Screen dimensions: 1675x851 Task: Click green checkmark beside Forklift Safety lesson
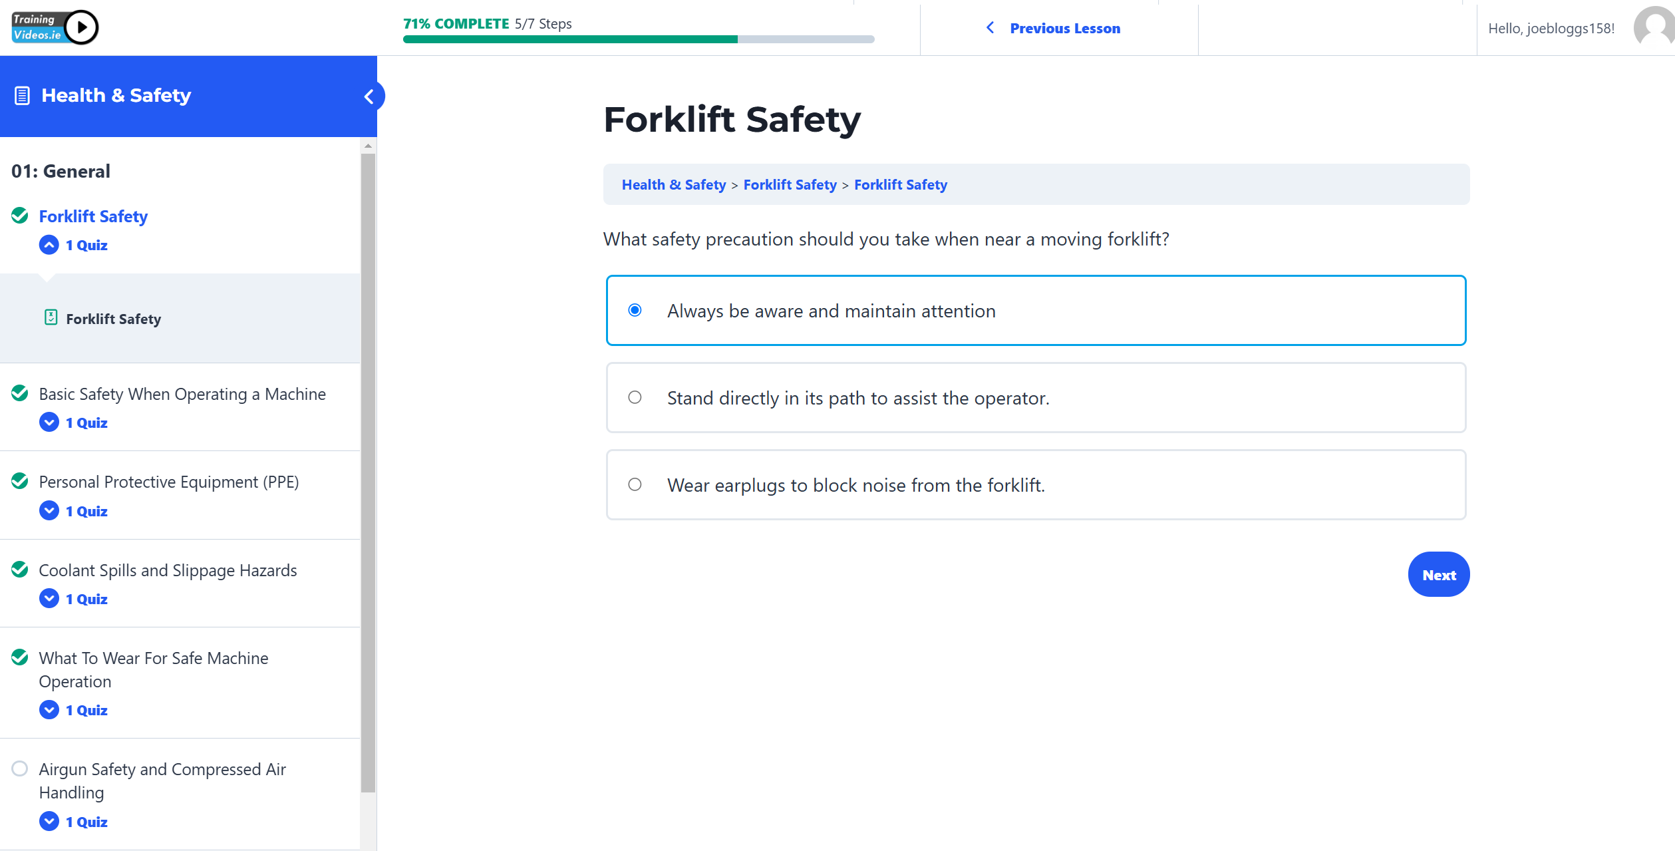click(x=20, y=216)
